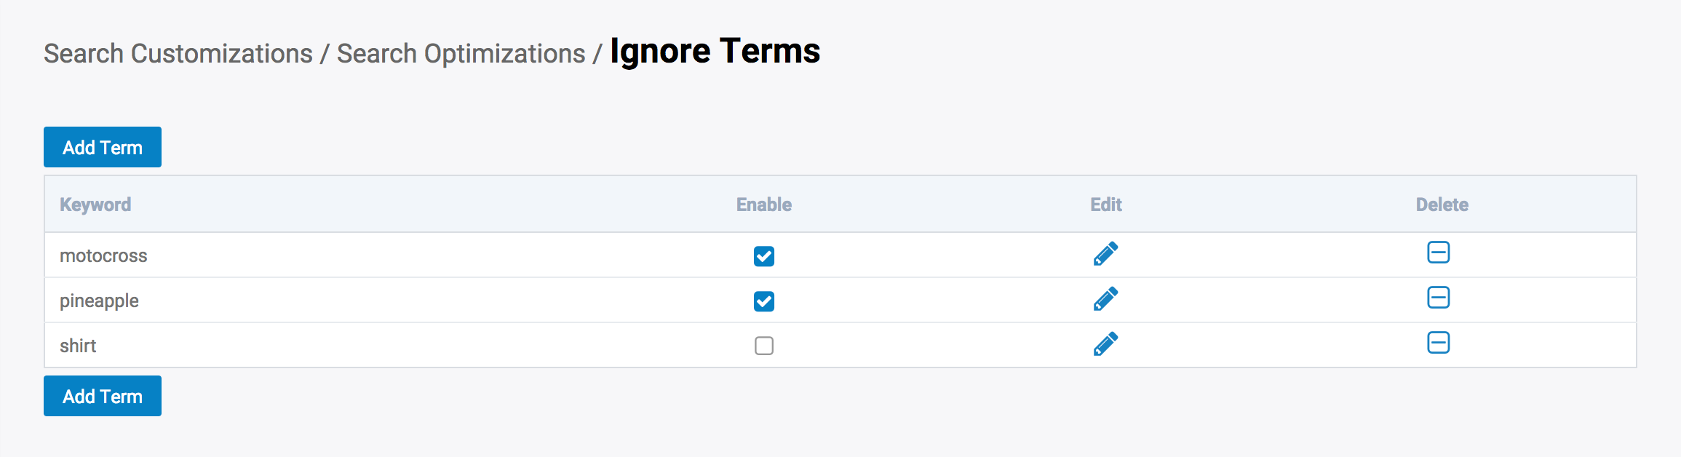Screen dimensions: 1681x457
Task: Select the shirt keyword text
Action: pyautogui.click(x=78, y=346)
